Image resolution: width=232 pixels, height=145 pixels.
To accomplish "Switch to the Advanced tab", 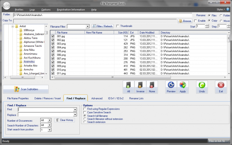I will [97, 98].
